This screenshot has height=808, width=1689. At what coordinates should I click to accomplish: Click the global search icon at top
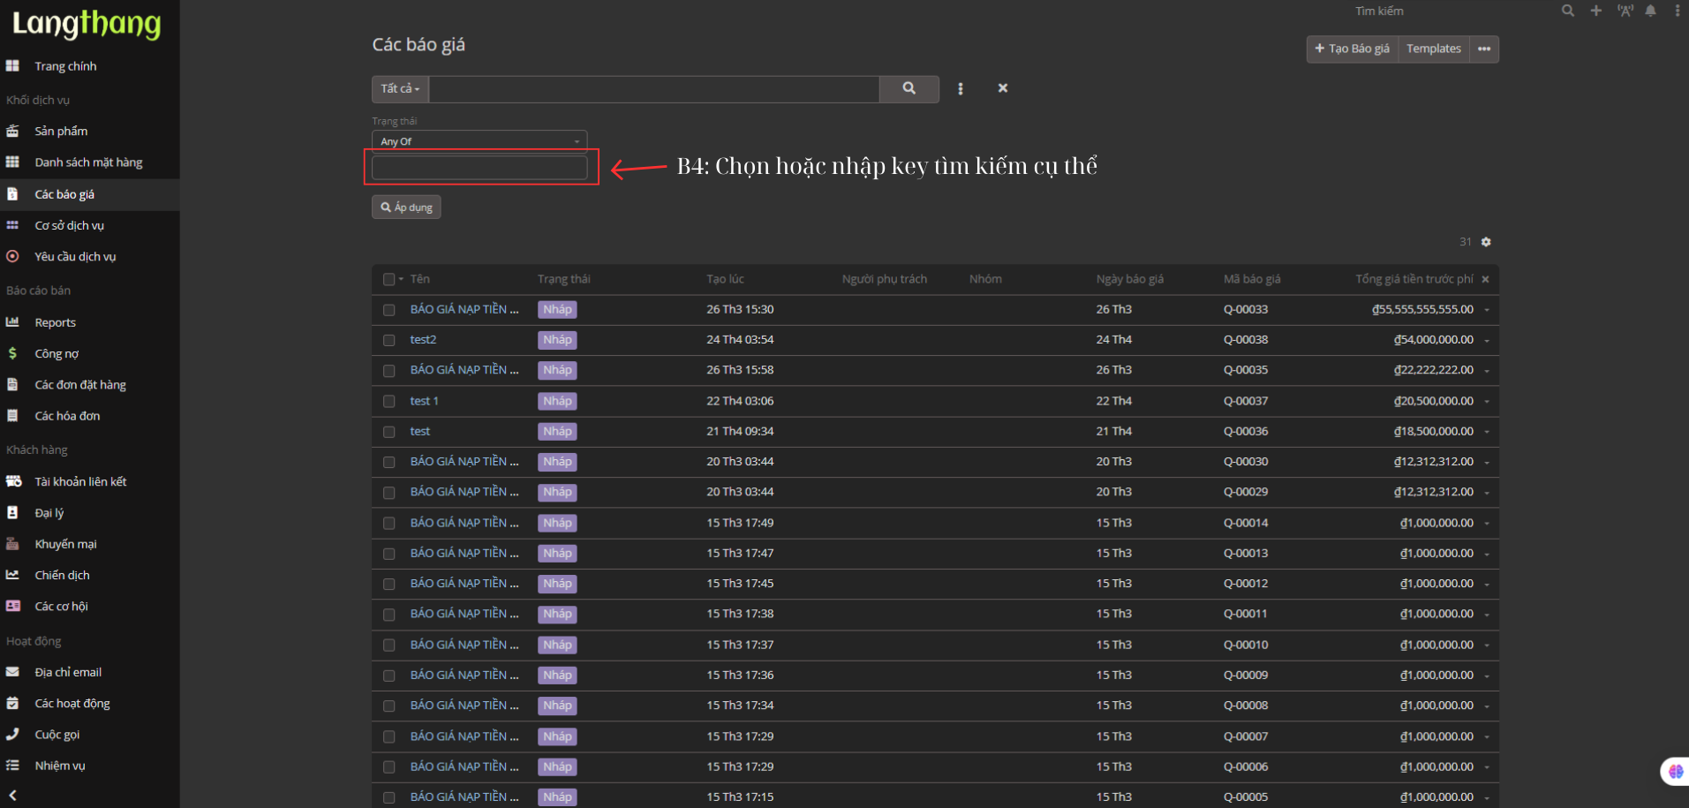1567,11
